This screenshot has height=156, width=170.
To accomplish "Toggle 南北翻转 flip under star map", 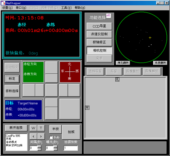I will [123, 63].
